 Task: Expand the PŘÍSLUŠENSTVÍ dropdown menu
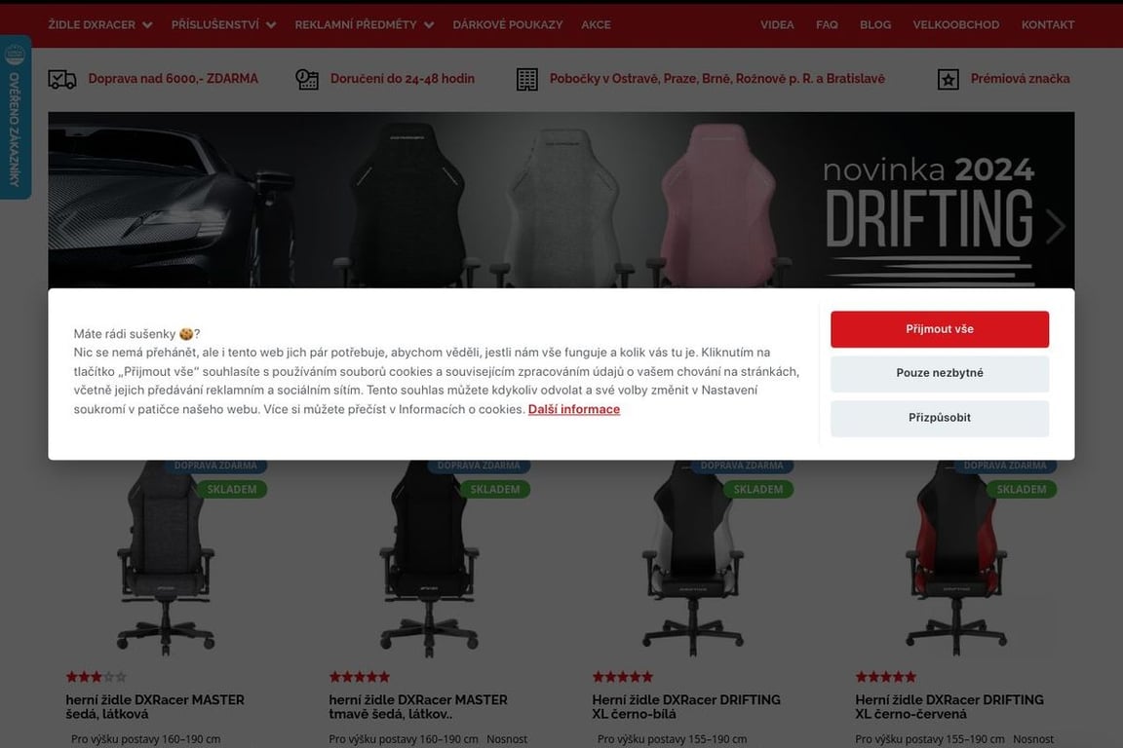pyautogui.click(x=223, y=24)
